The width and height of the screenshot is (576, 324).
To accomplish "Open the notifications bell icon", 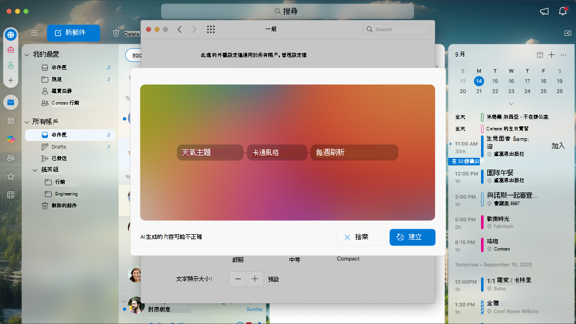I will point(563,11).
